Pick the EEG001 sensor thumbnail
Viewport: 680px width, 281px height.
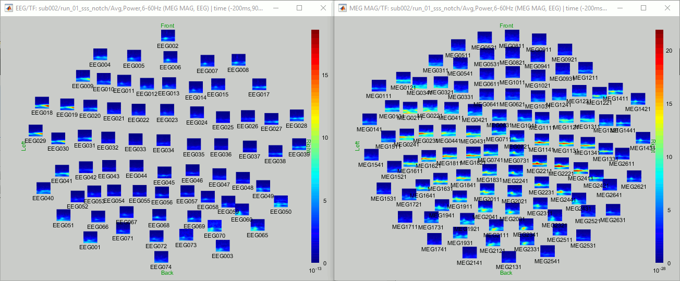tap(90, 237)
